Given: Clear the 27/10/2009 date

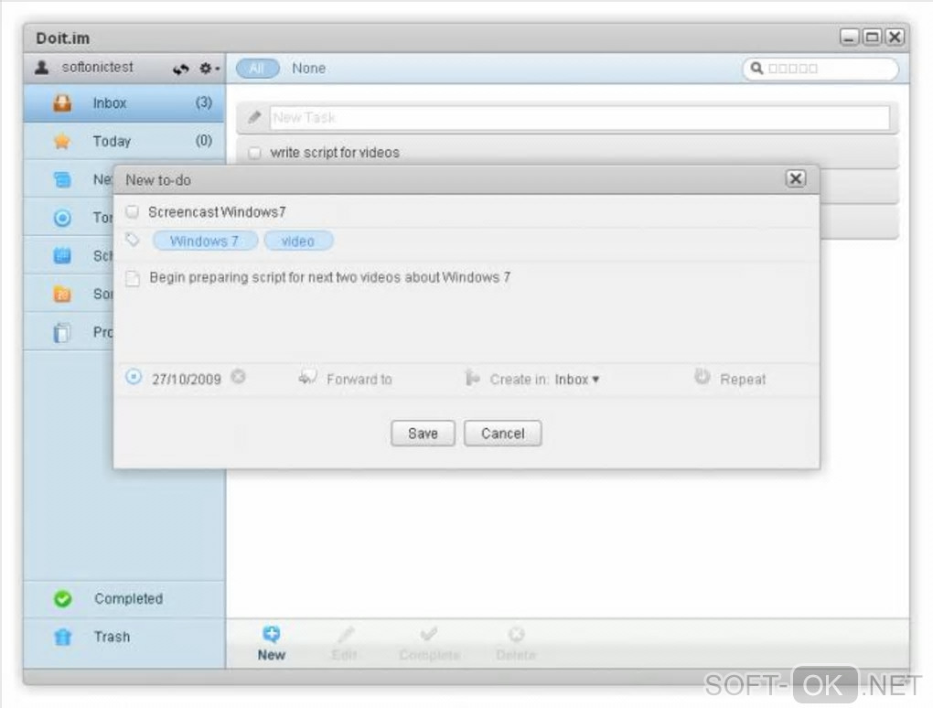Looking at the screenshot, I should pos(238,377).
